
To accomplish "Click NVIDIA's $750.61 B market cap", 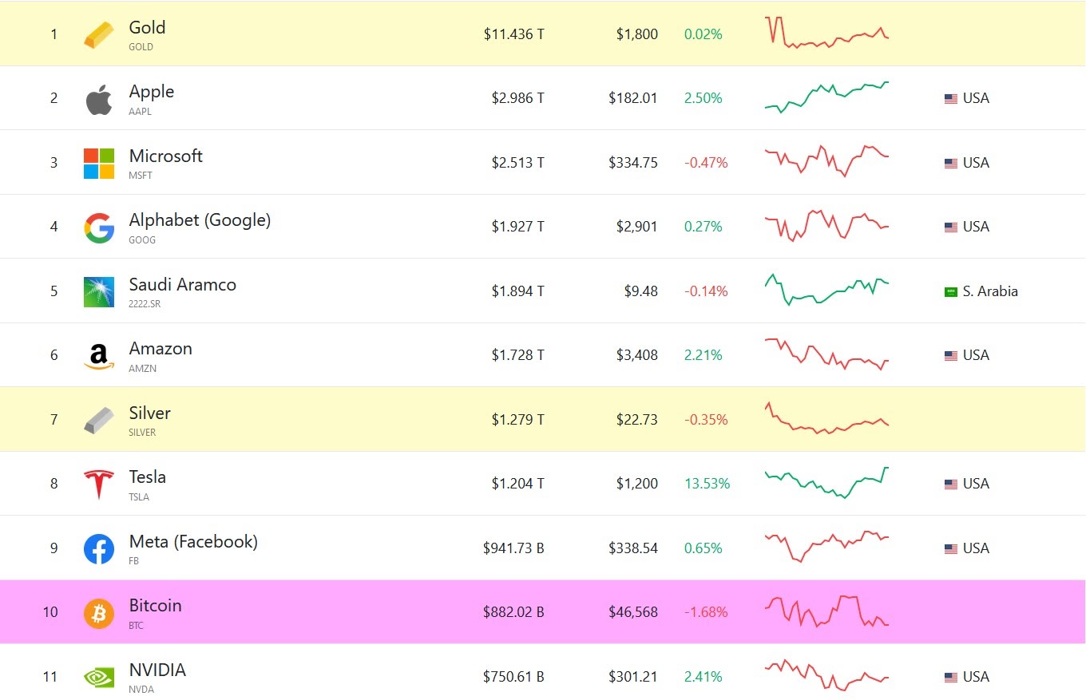I will pos(513,677).
